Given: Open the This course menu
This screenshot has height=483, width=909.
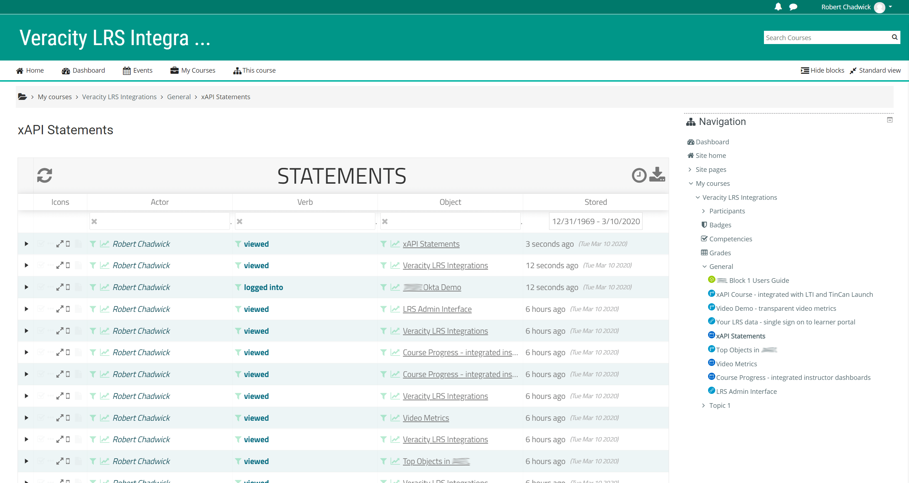Looking at the screenshot, I should pos(254,71).
